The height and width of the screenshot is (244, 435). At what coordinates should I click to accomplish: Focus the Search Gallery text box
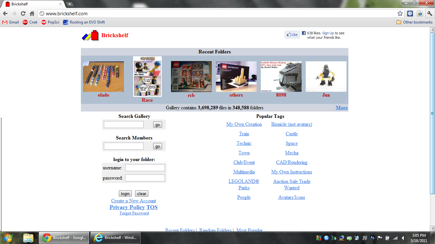(x=124, y=125)
